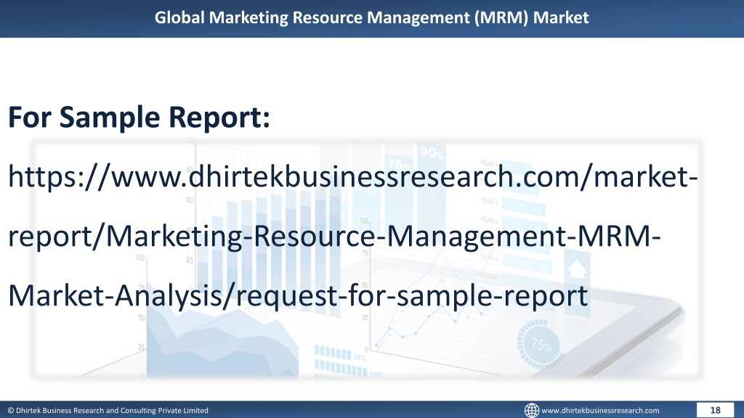Select the 'For Sample Report:' heading

tap(139, 117)
